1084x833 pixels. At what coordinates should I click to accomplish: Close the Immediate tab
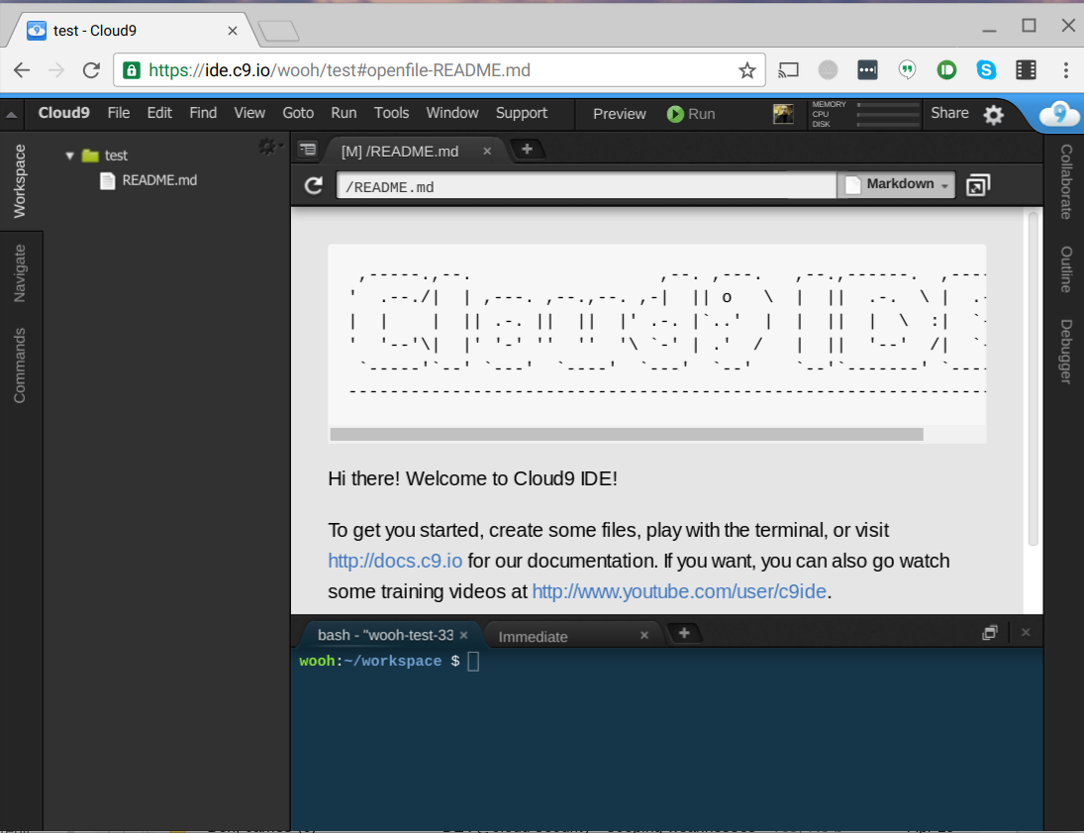pos(644,635)
